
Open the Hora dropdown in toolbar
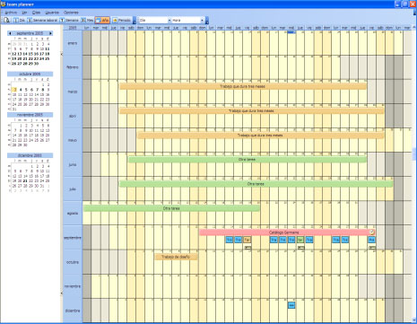coord(188,20)
